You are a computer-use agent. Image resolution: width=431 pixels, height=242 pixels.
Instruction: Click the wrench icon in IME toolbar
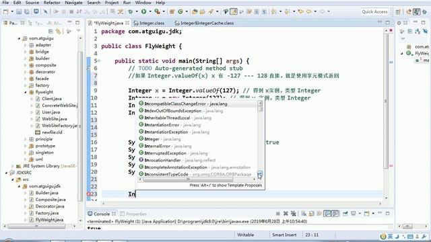(x=424, y=236)
